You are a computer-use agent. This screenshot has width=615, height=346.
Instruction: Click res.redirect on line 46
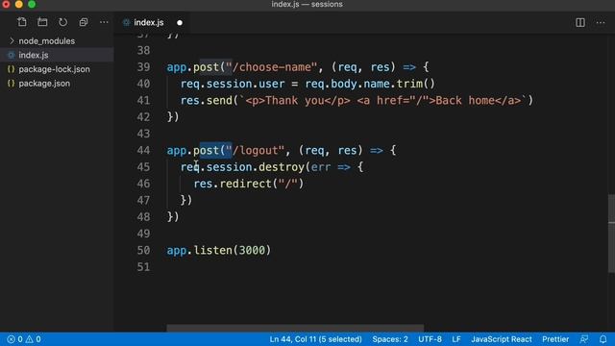coord(233,184)
